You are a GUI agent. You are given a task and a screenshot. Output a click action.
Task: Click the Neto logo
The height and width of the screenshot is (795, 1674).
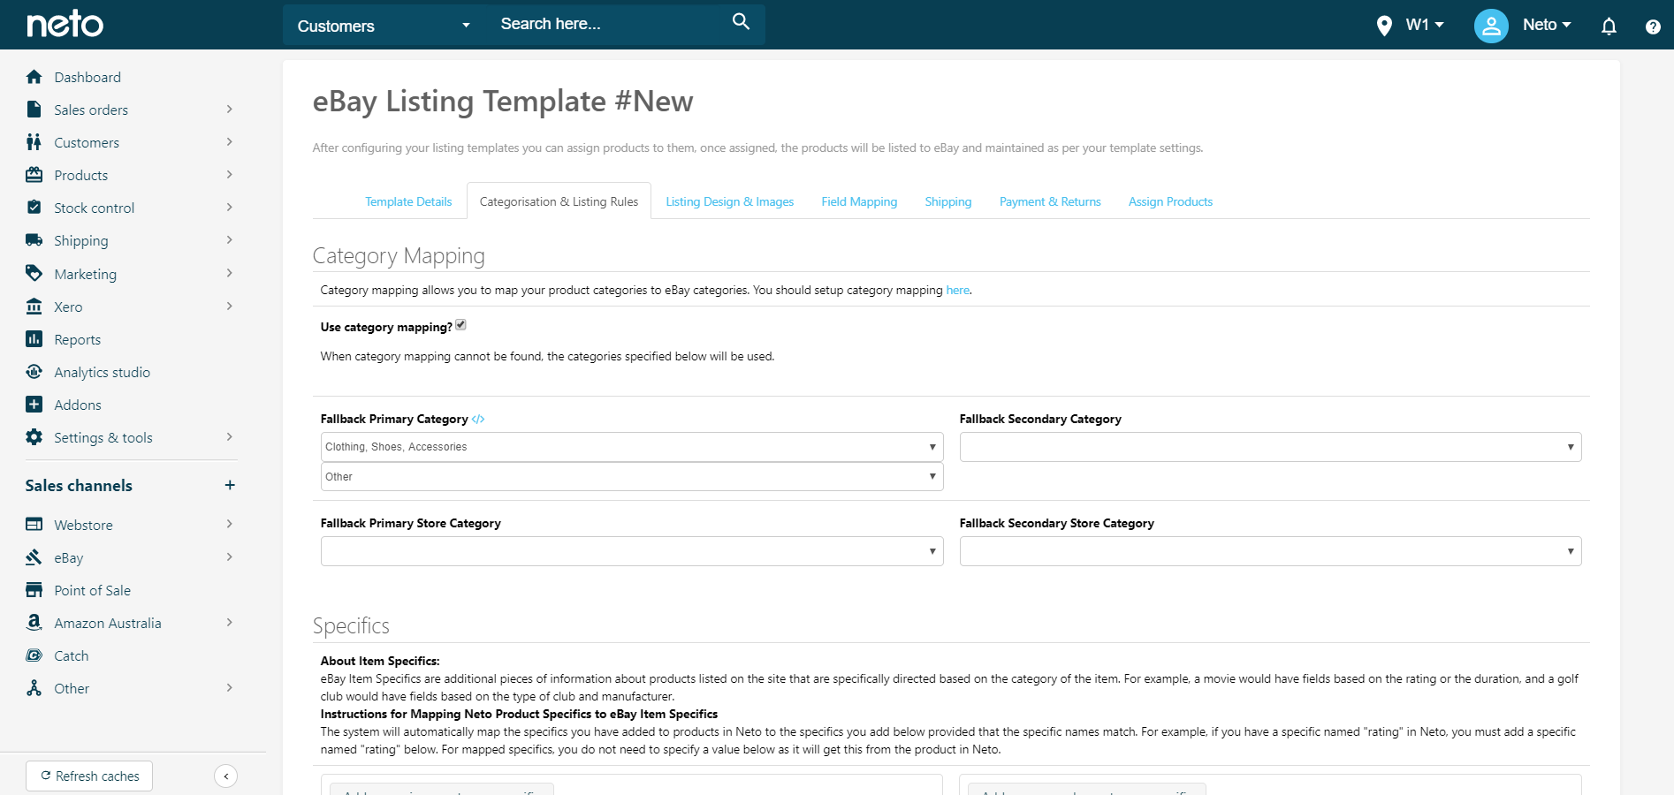click(x=65, y=24)
